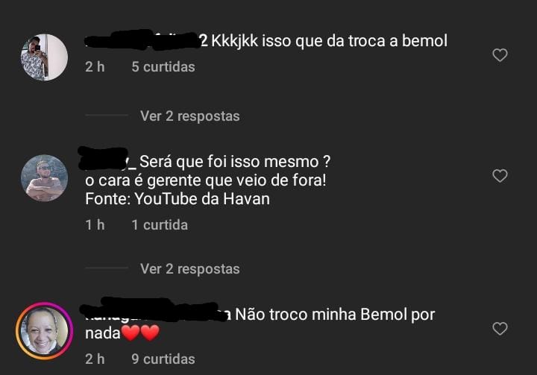Show likes list for "9 curtidas"
This screenshot has height=375, width=537.
163,359
